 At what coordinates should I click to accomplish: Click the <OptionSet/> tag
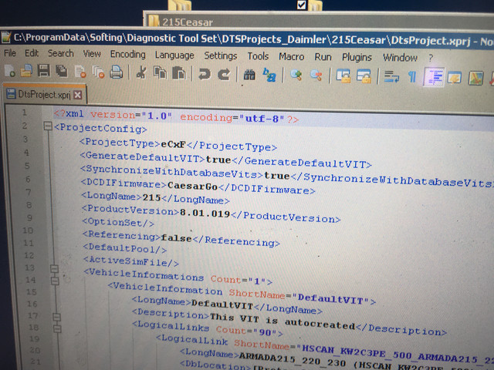tap(118, 223)
